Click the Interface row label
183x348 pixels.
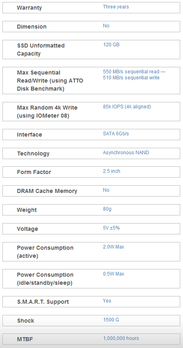tap(29, 135)
